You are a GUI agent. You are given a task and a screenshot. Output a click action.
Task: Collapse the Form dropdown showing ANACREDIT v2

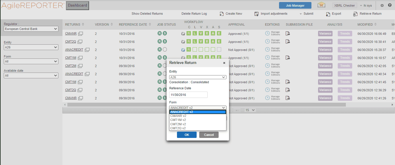click(x=198, y=108)
